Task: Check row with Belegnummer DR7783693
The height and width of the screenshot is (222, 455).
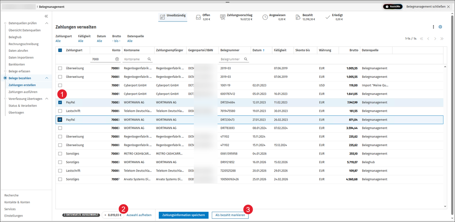Action: pyautogui.click(x=60, y=128)
